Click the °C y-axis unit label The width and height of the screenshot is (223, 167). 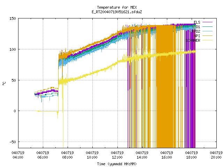[x=4, y=83]
